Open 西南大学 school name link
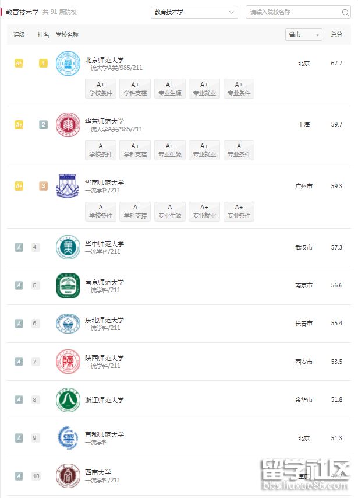The width and height of the screenshot is (358, 498). pyautogui.click(x=98, y=472)
